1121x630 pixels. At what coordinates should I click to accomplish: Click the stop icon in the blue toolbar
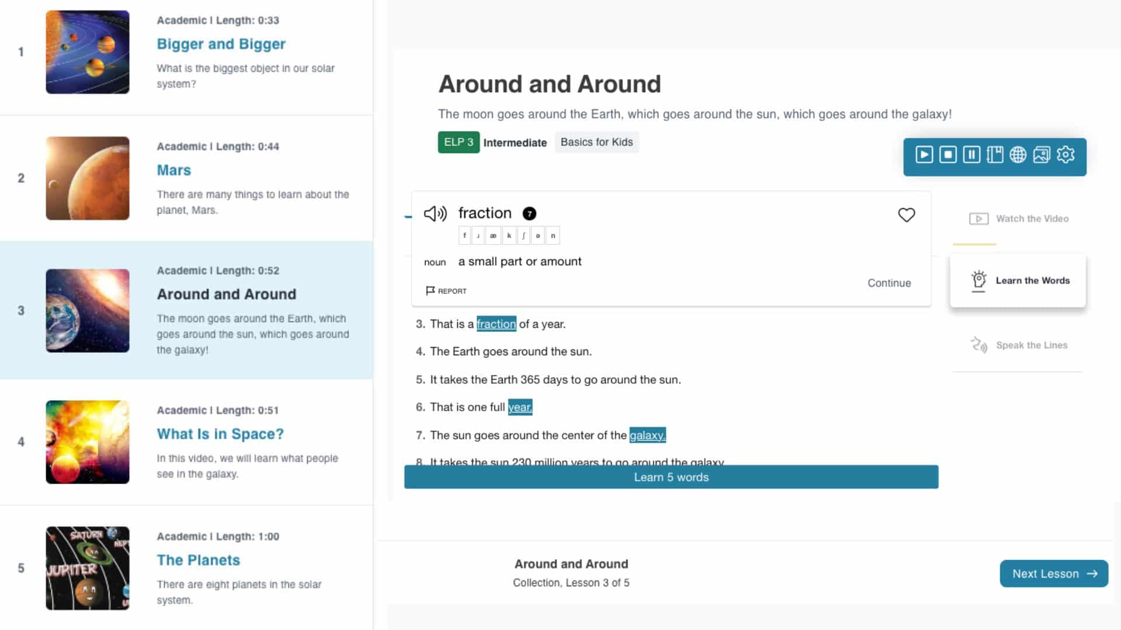pos(948,155)
